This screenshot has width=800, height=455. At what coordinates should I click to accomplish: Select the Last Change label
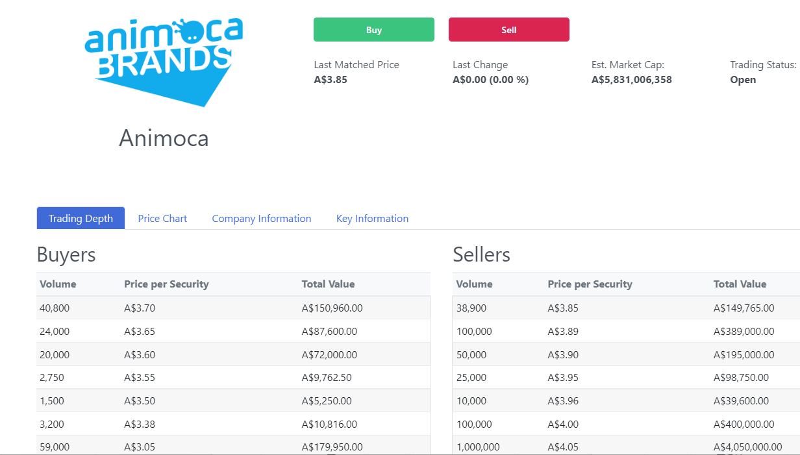pos(481,65)
